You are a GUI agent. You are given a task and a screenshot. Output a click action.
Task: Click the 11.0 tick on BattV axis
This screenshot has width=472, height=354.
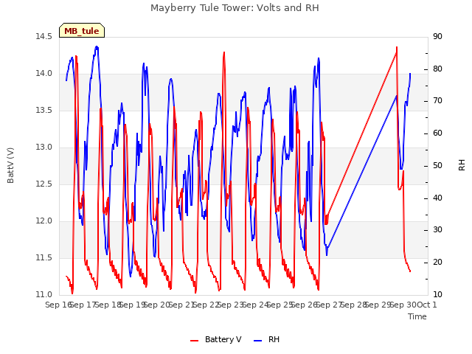[44, 295]
